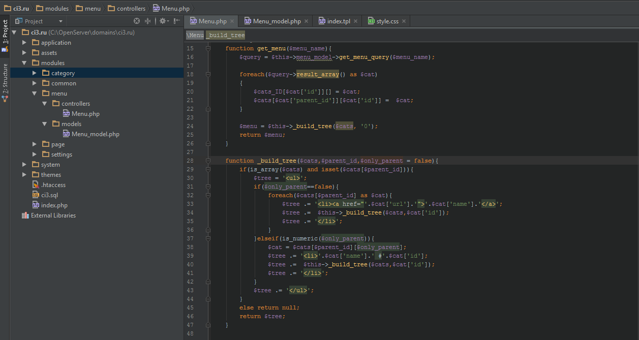Click 'result_array' in line 18 code

coord(318,74)
